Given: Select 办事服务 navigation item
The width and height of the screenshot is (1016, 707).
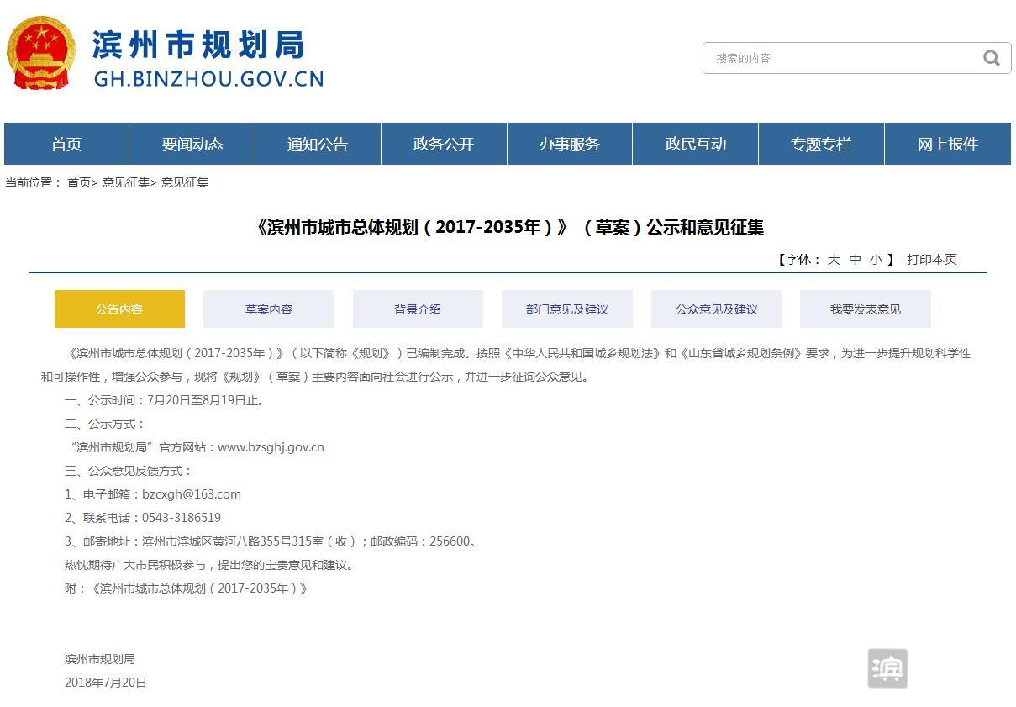Looking at the screenshot, I should pyautogui.click(x=570, y=144).
